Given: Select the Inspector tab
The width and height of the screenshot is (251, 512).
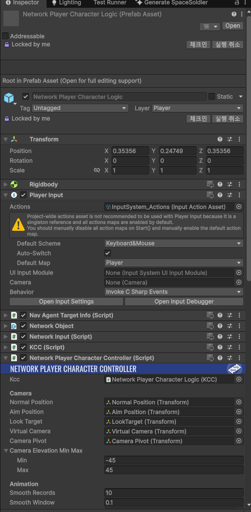Looking at the screenshot, I should coord(22,2).
